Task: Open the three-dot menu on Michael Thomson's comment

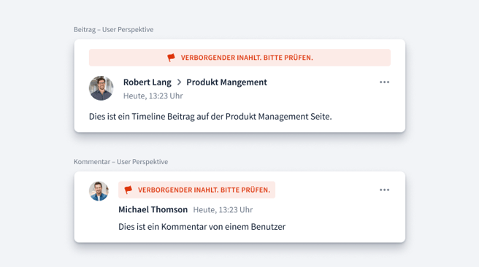Action: tap(384, 190)
